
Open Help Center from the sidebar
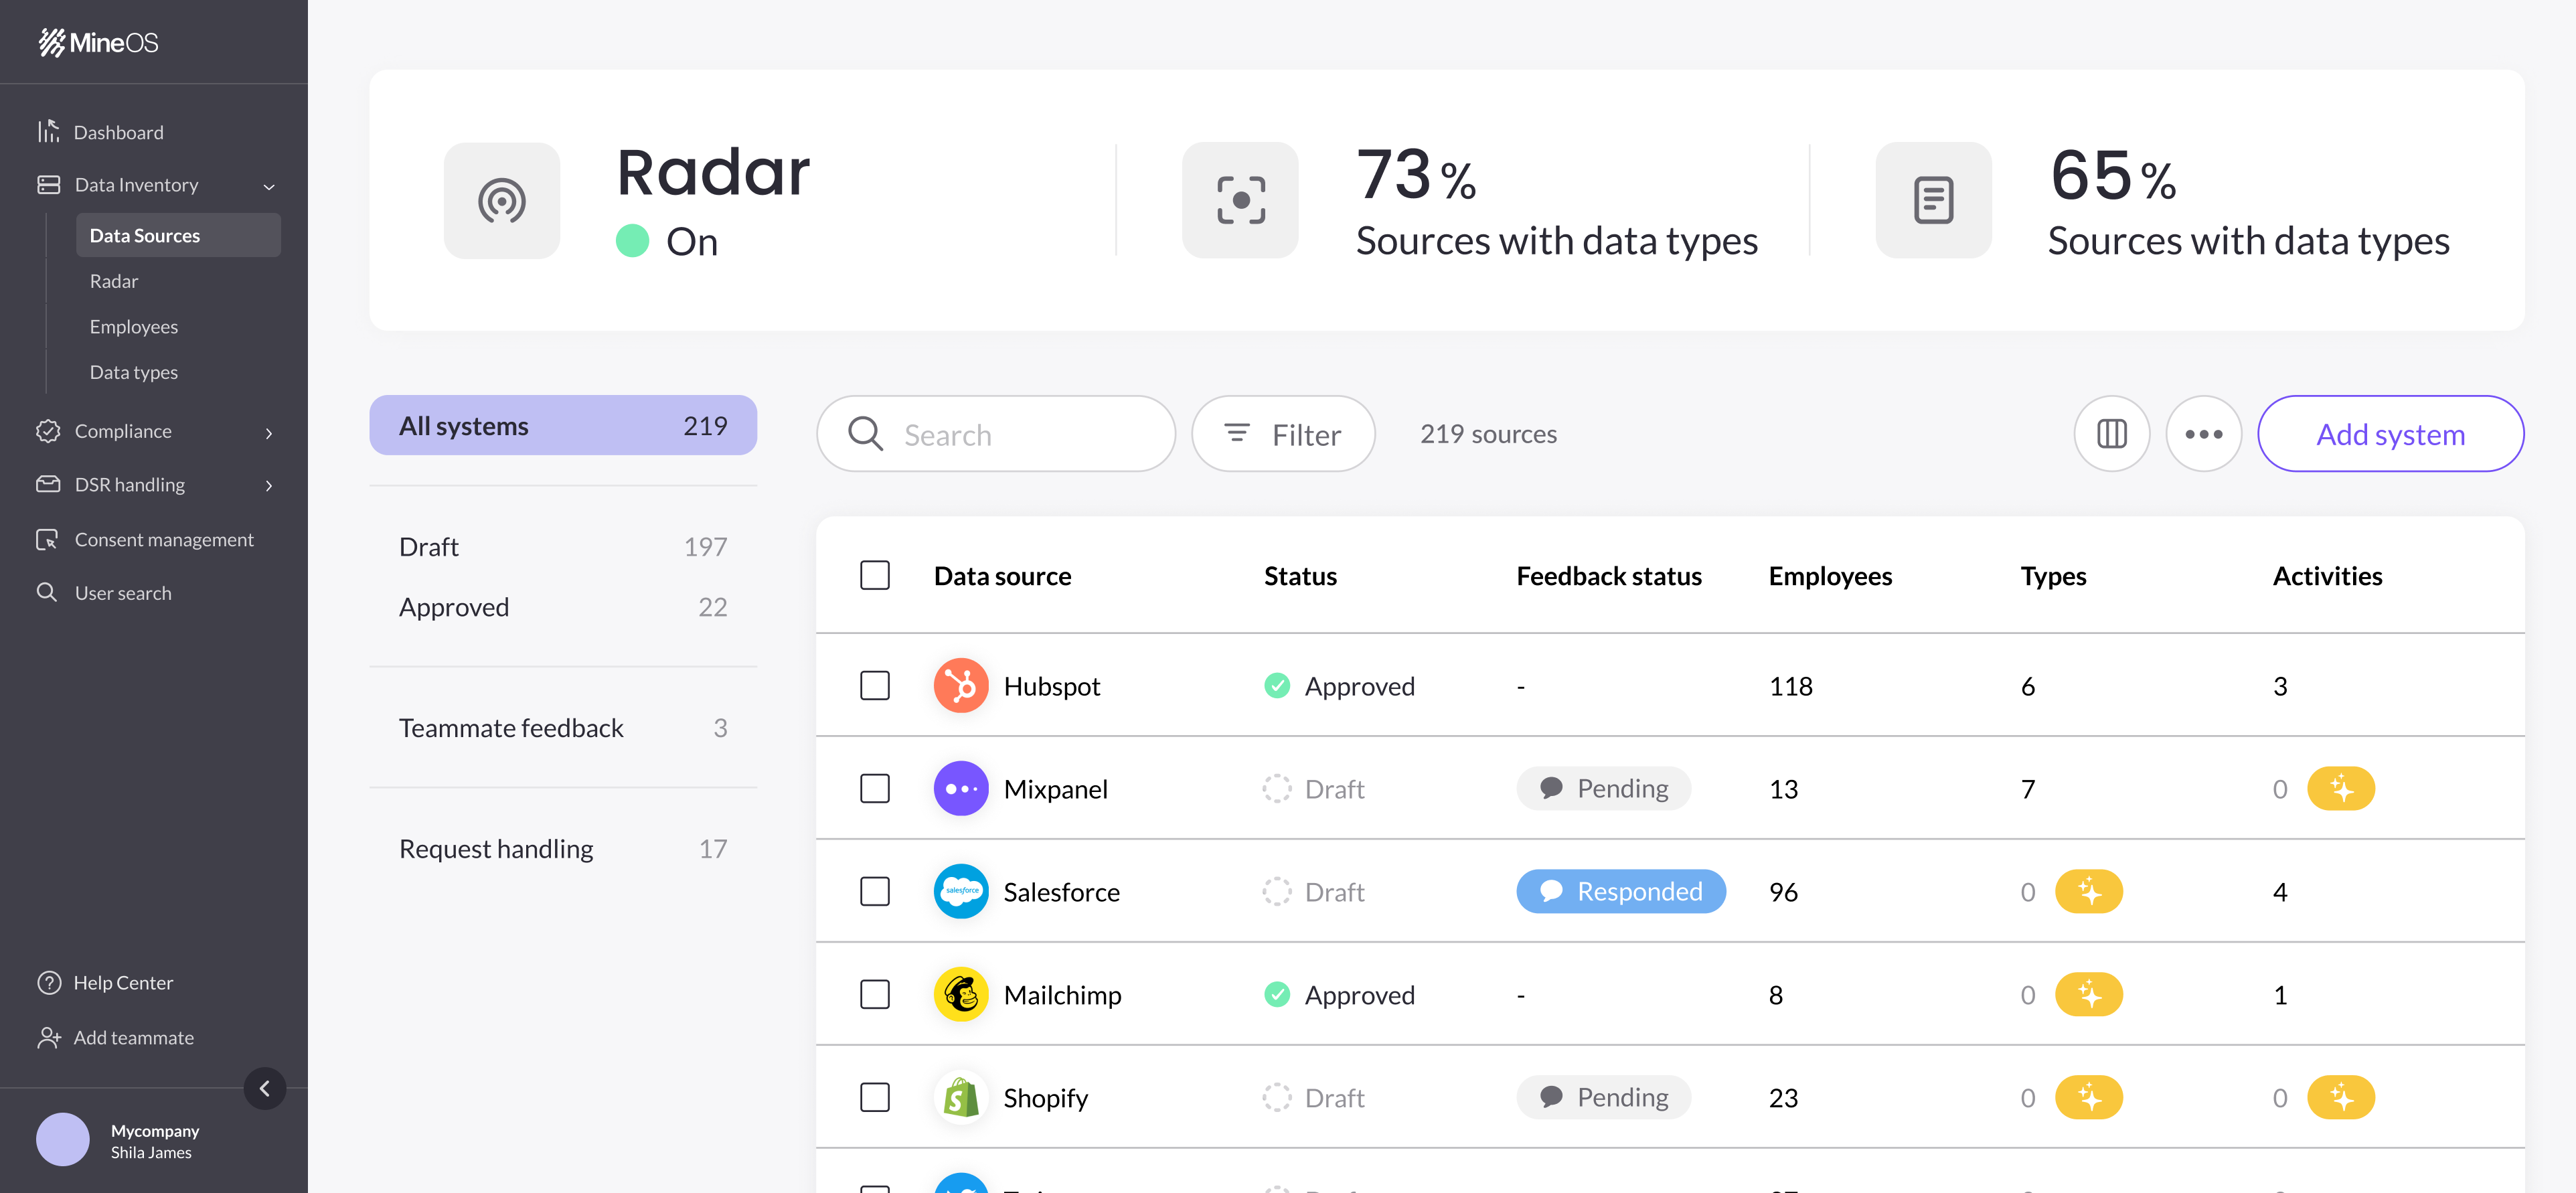click(x=122, y=983)
